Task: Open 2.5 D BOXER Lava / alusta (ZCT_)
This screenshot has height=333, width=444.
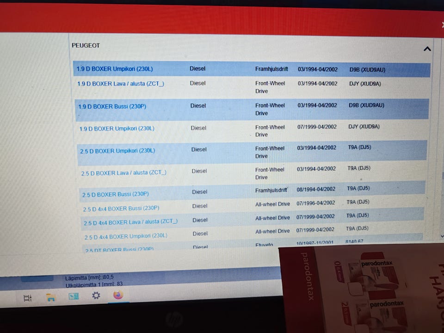Action: click(x=124, y=173)
